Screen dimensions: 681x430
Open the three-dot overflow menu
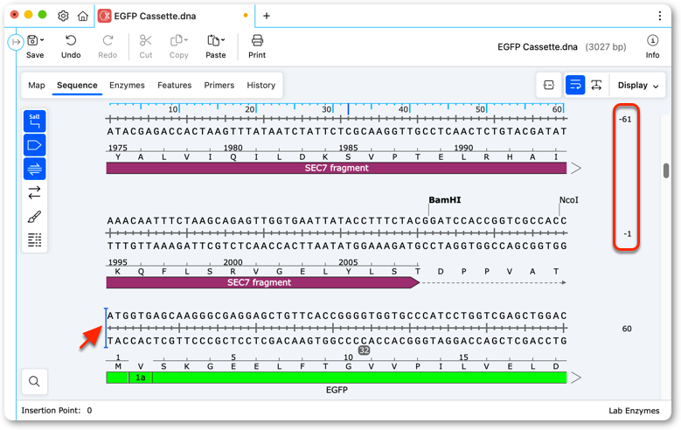click(660, 16)
